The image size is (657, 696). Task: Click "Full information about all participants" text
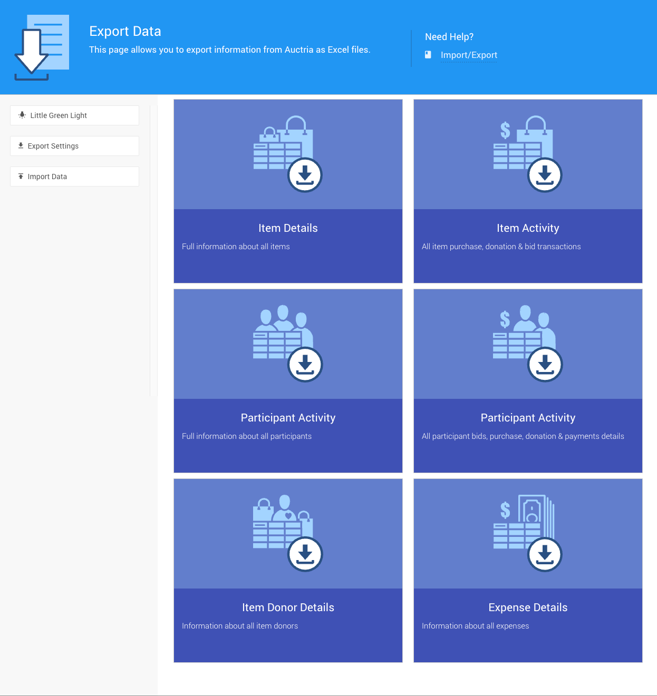coord(247,436)
